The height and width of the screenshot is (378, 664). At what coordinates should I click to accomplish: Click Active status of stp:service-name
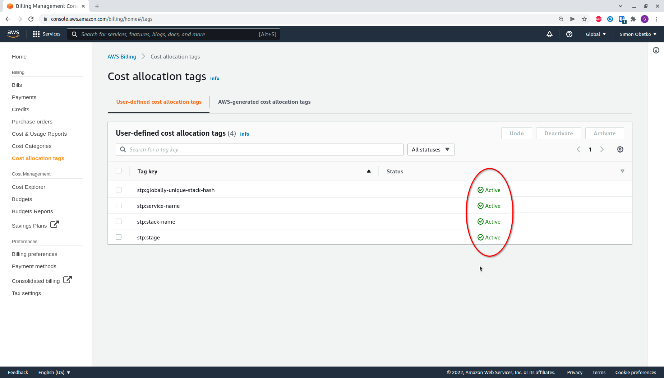(x=489, y=206)
